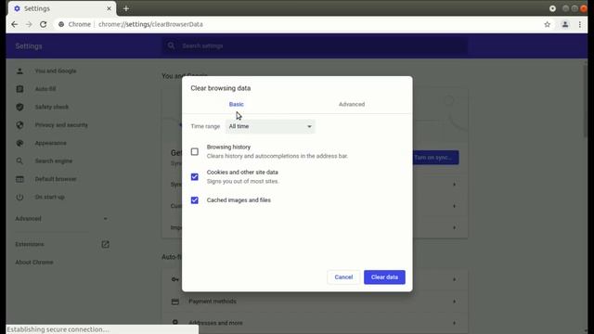
Task: Open the profile avatar icon in toolbar
Action: point(565,24)
